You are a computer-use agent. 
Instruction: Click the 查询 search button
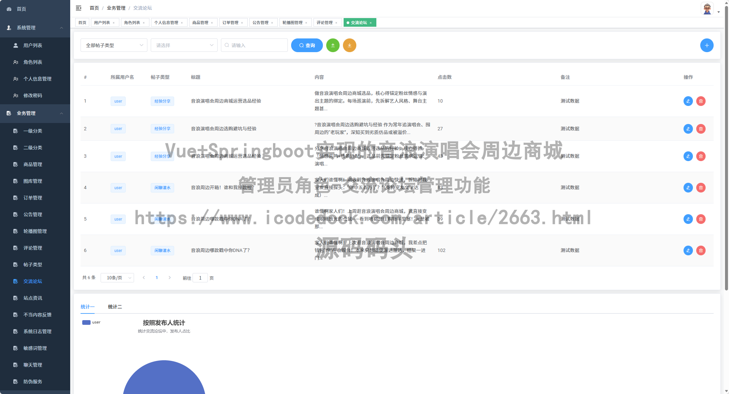[307, 45]
